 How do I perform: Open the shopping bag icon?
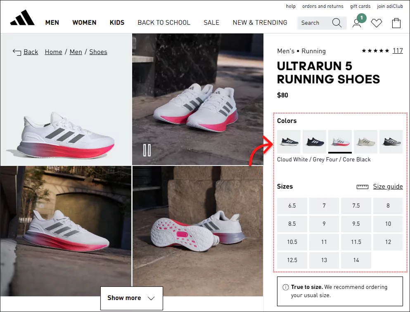[x=396, y=23]
